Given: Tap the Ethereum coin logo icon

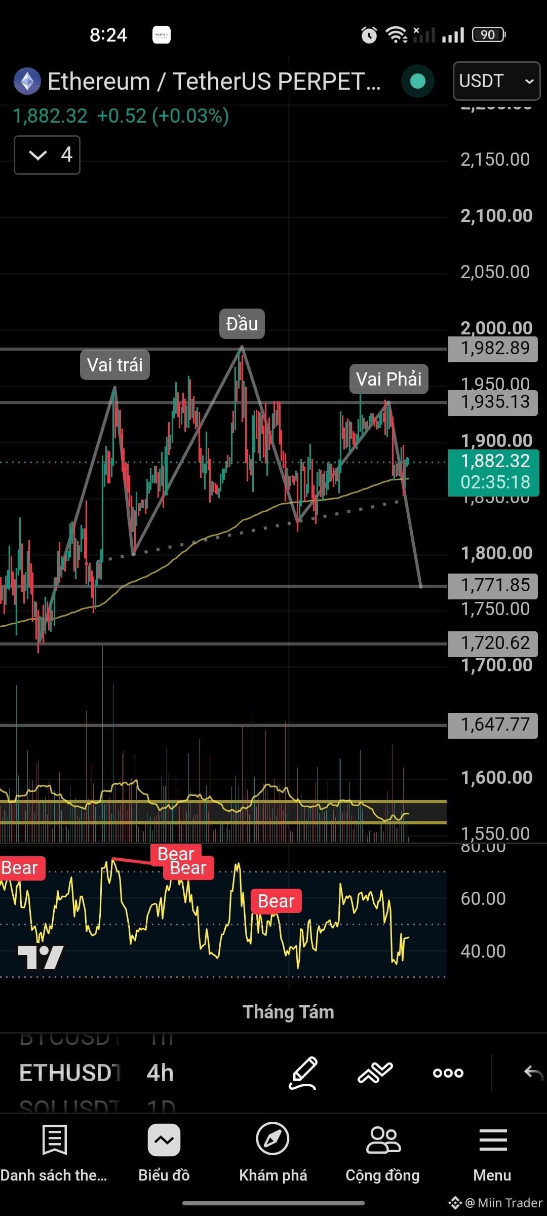Looking at the screenshot, I should pos(27,81).
